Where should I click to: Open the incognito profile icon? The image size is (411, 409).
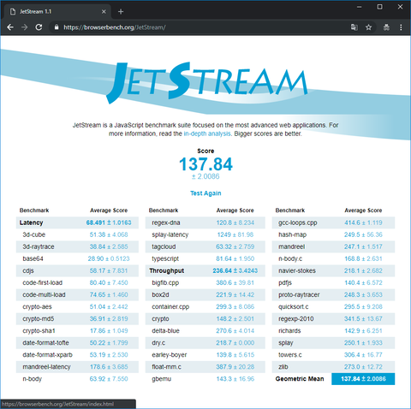click(386, 27)
